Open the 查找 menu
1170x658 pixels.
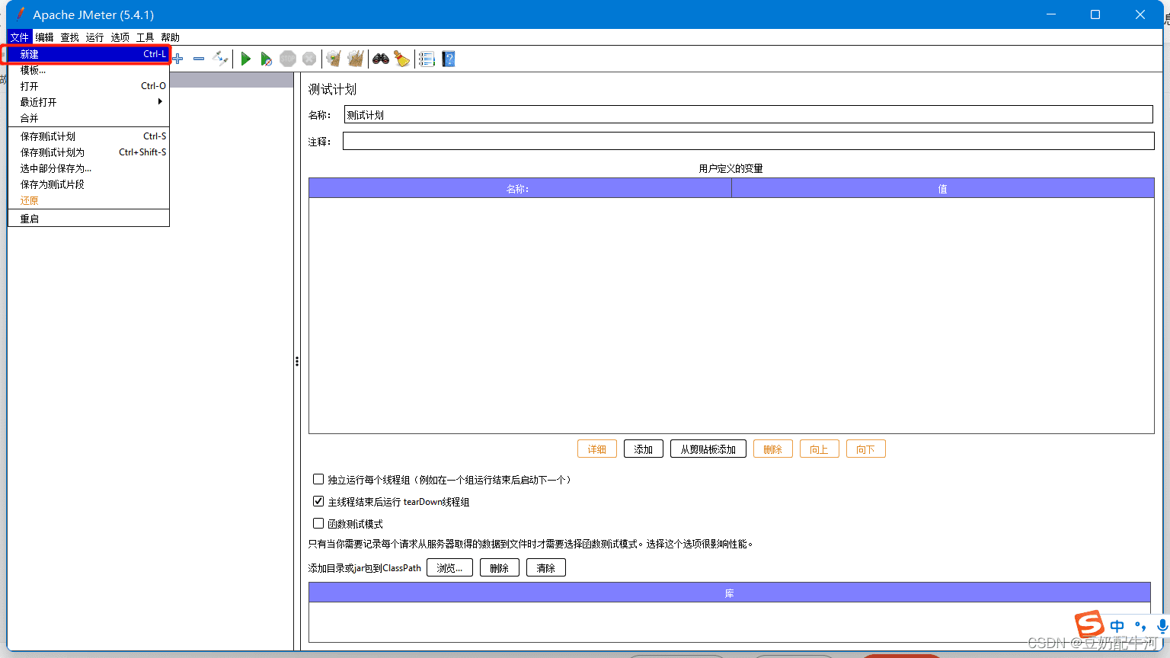coord(69,37)
